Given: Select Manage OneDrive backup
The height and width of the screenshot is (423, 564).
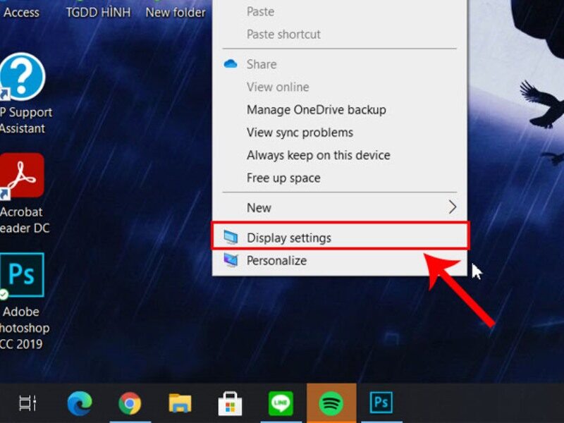Looking at the screenshot, I should [316, 109].
